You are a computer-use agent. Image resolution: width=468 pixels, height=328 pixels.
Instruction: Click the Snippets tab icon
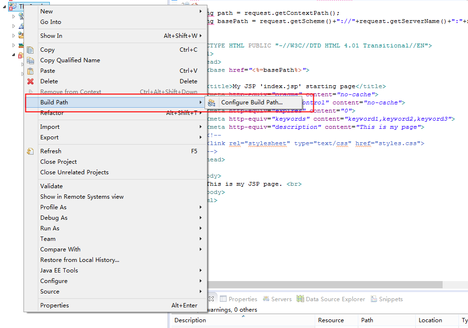[373, 299]
